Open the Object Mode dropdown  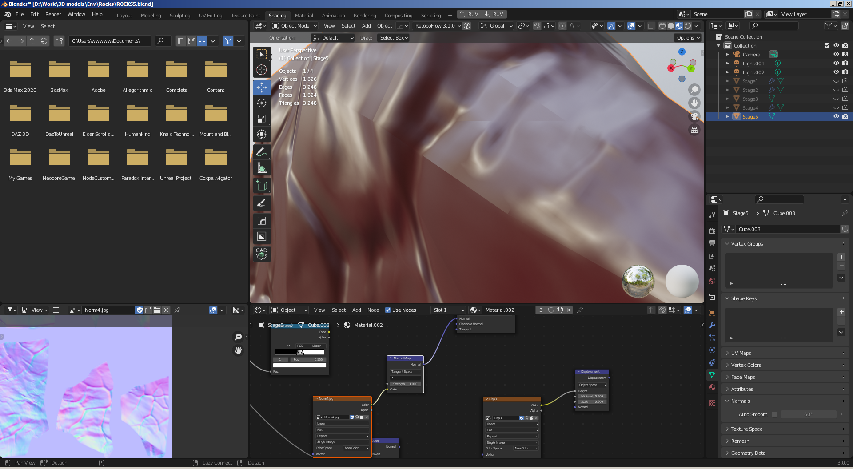pos(295,26)
